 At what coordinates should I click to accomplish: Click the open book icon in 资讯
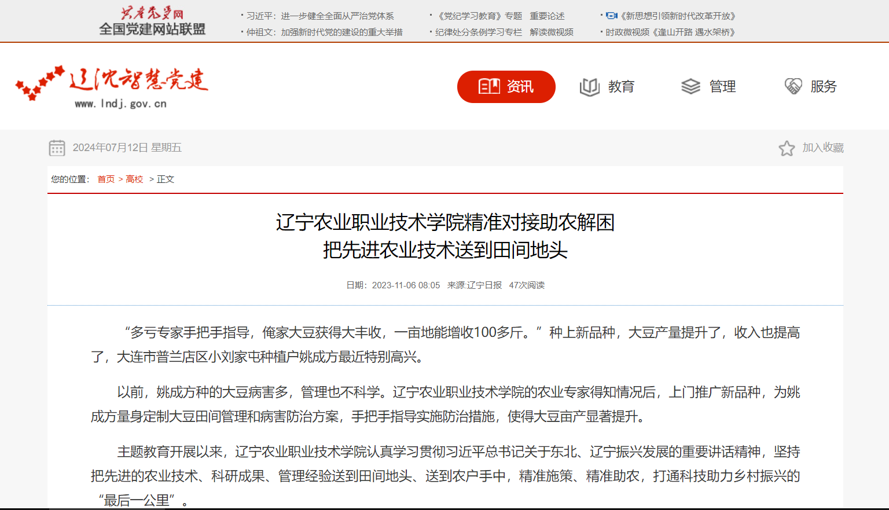(x=489, y=87)
